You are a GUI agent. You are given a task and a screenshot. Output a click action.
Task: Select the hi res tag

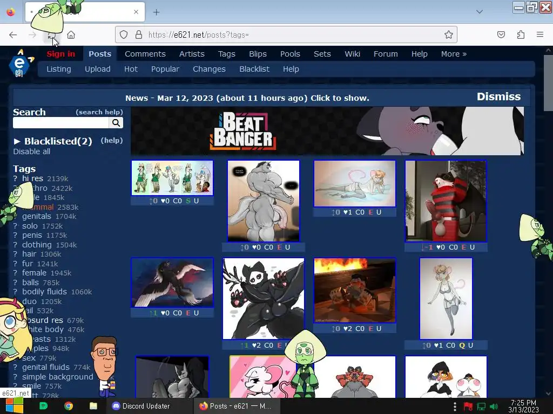32,178
